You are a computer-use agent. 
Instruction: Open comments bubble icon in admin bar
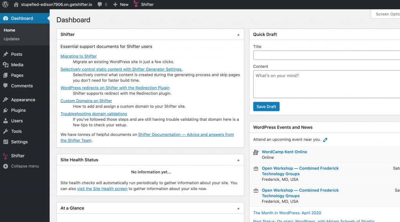[100, 4]
